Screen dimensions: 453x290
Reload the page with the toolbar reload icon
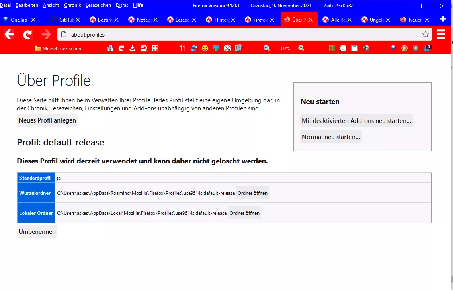(27, 34)
